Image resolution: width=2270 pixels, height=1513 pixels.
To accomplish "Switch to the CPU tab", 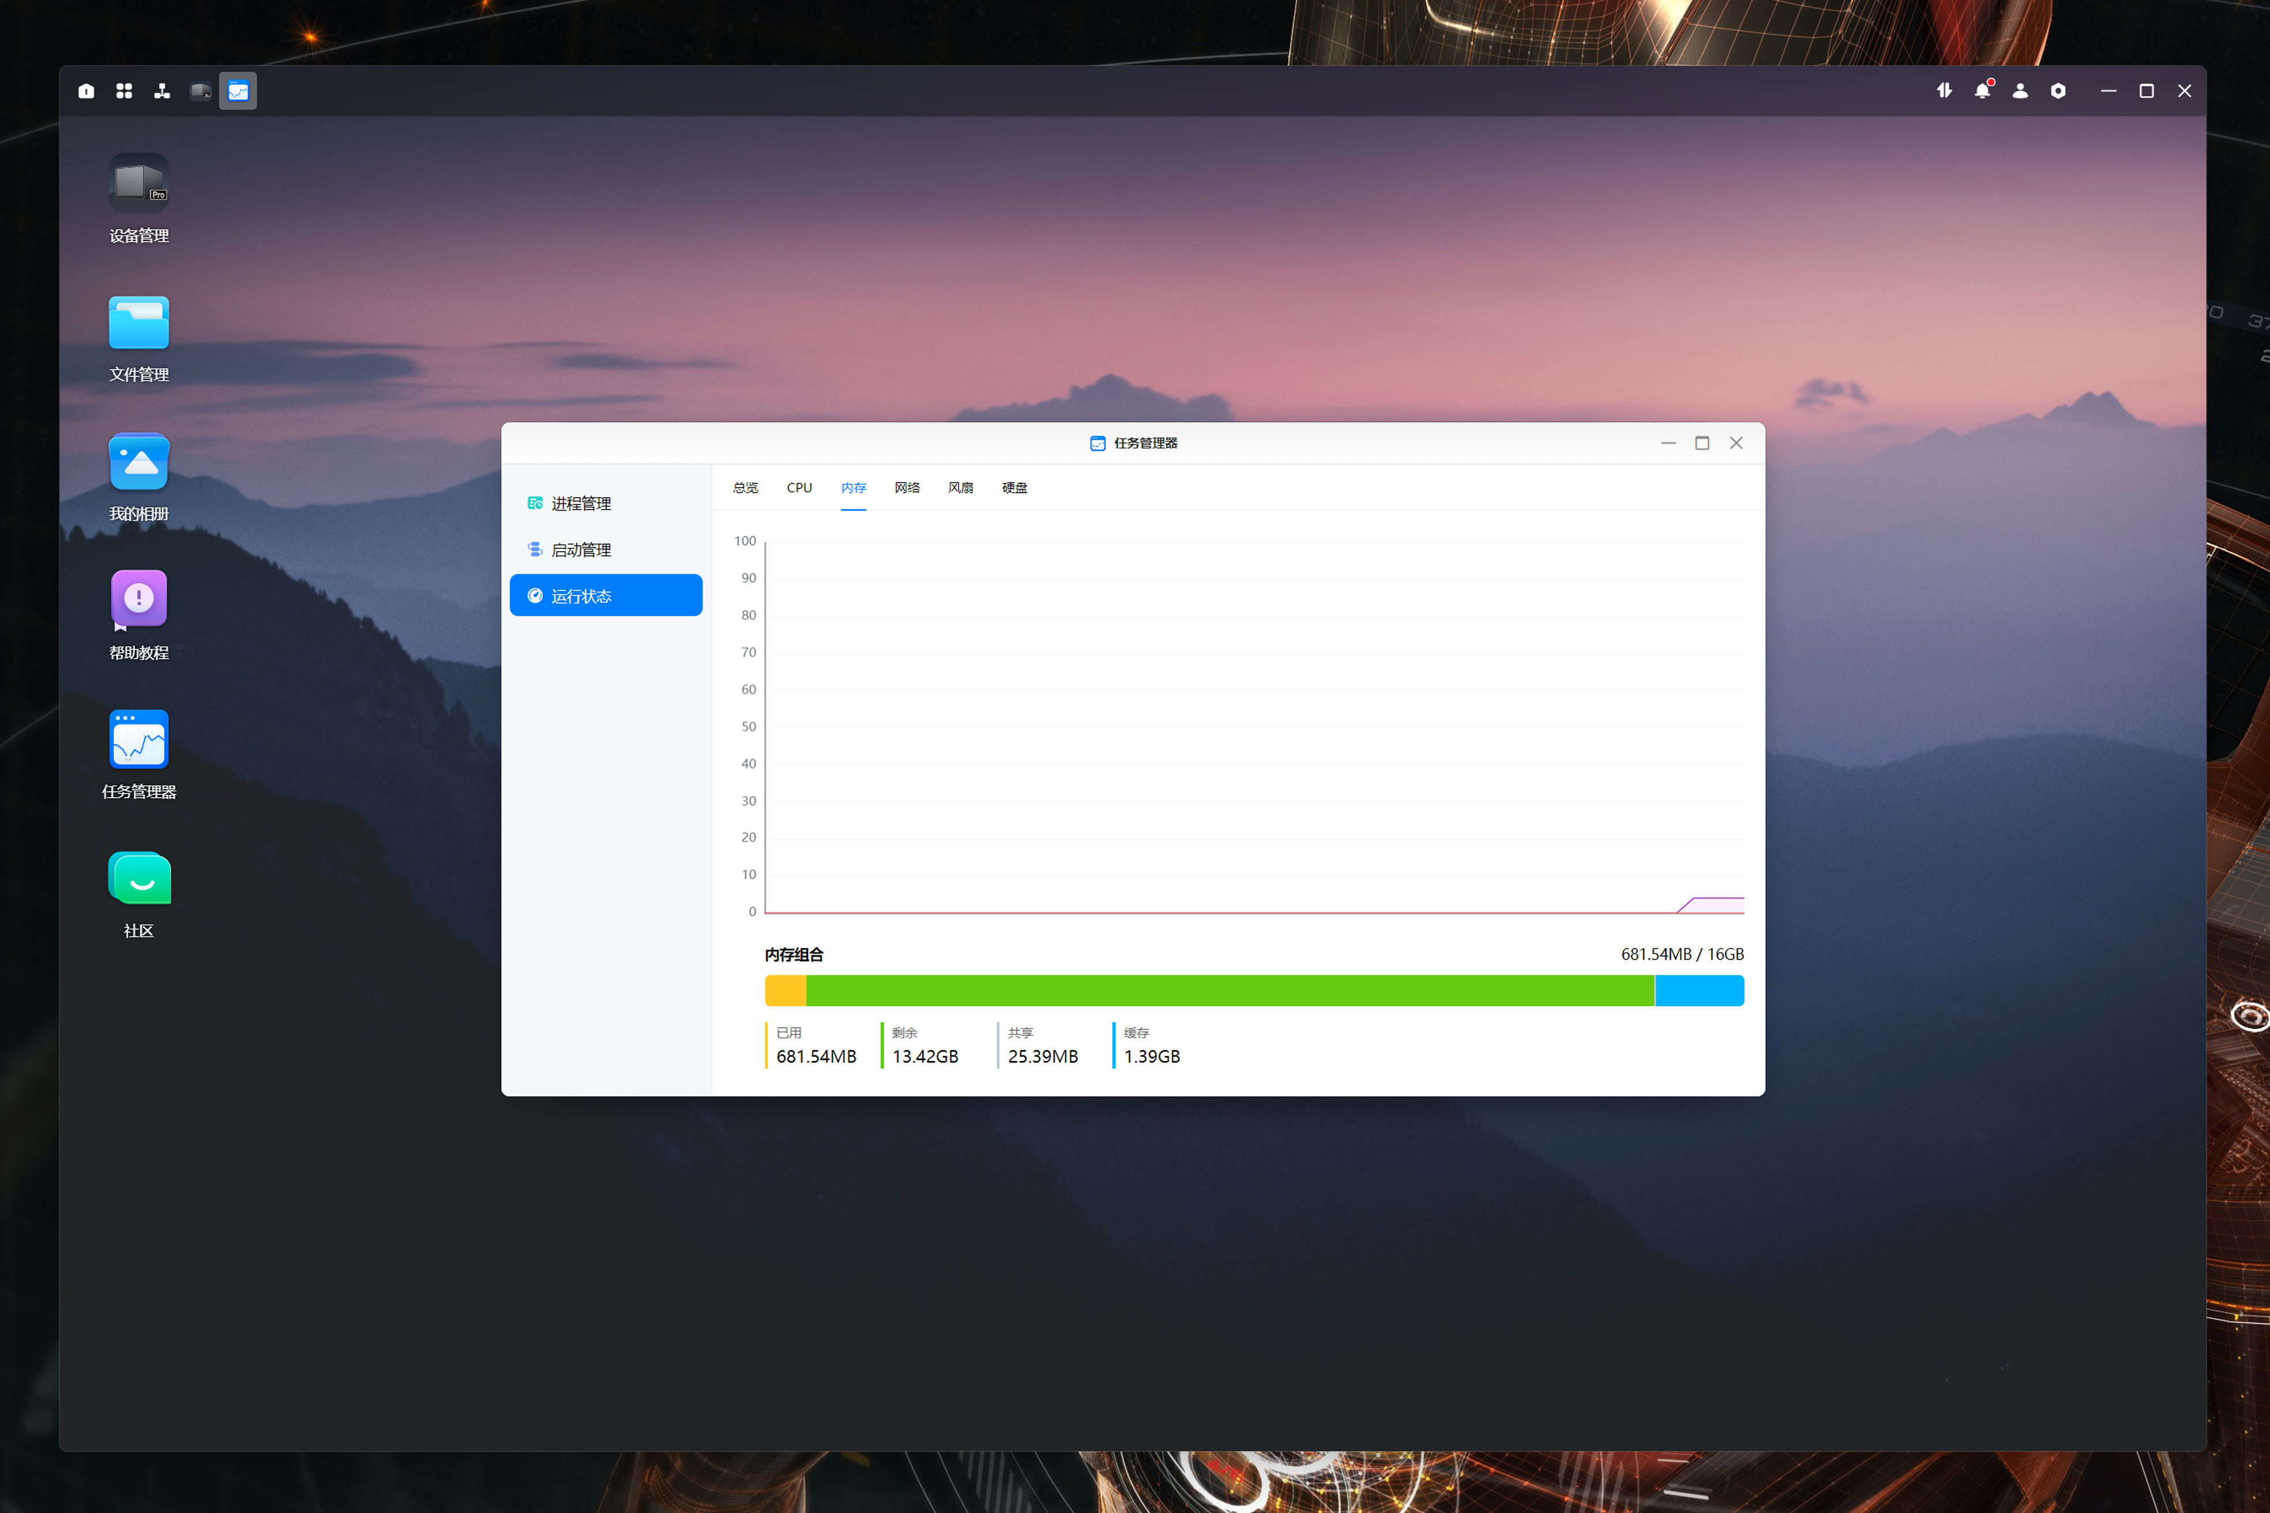I will (799, 487).
